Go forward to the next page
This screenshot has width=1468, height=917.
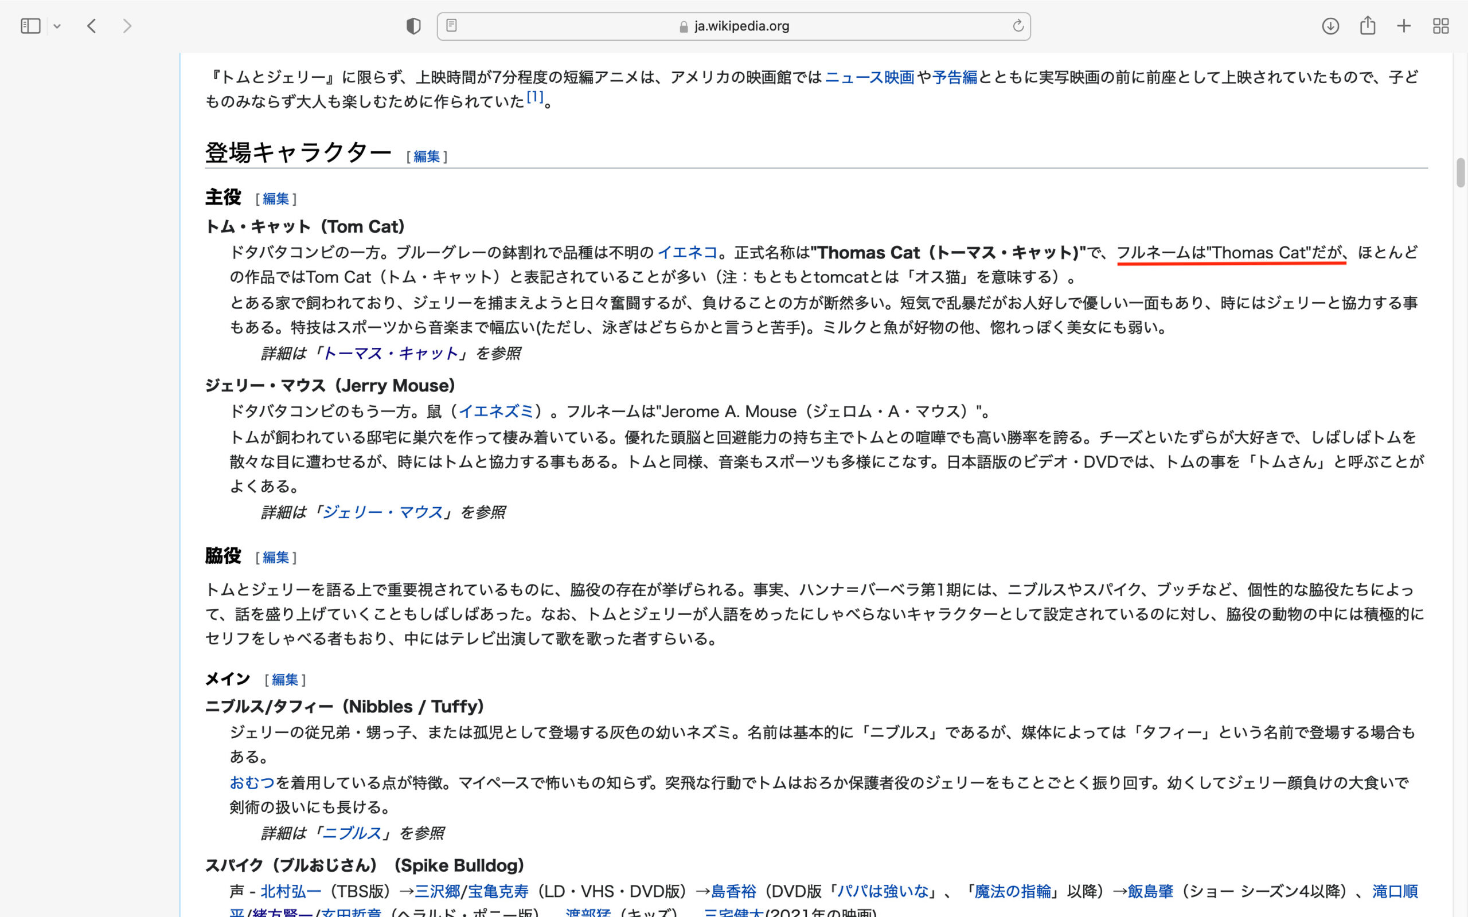127,26
